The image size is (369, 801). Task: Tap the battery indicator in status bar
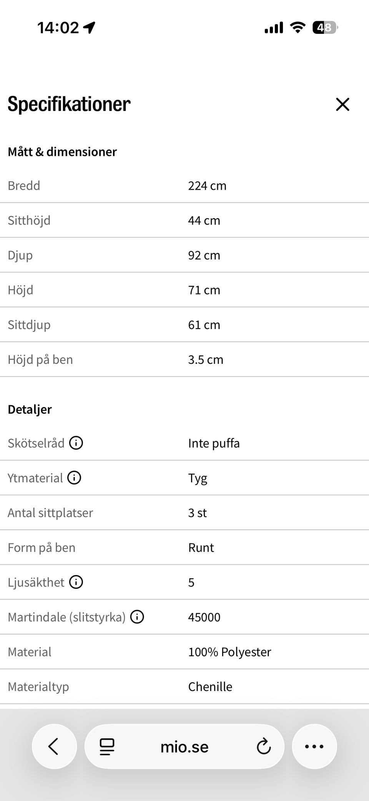[x=325, y=28]
